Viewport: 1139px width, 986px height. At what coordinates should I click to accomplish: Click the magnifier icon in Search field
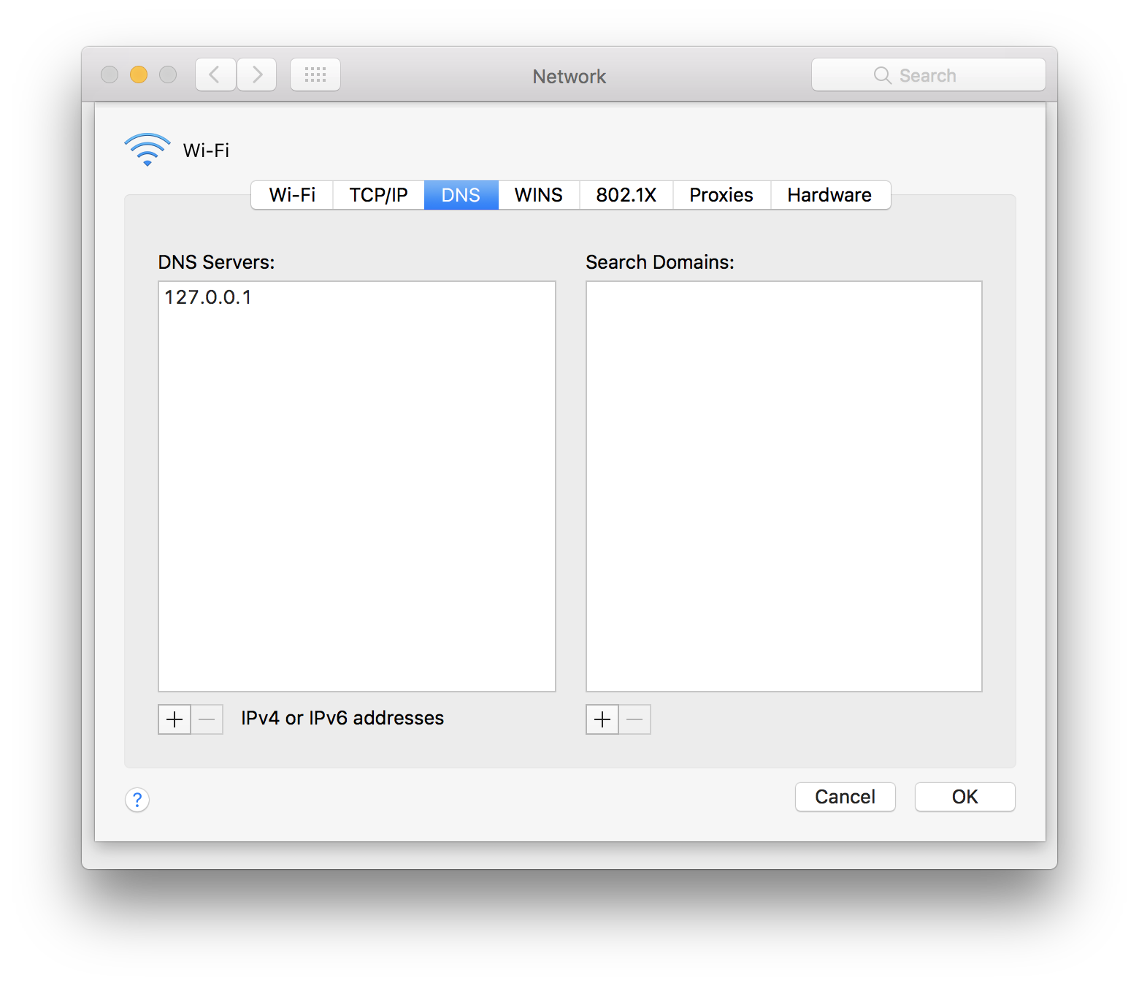coord(883,75)
